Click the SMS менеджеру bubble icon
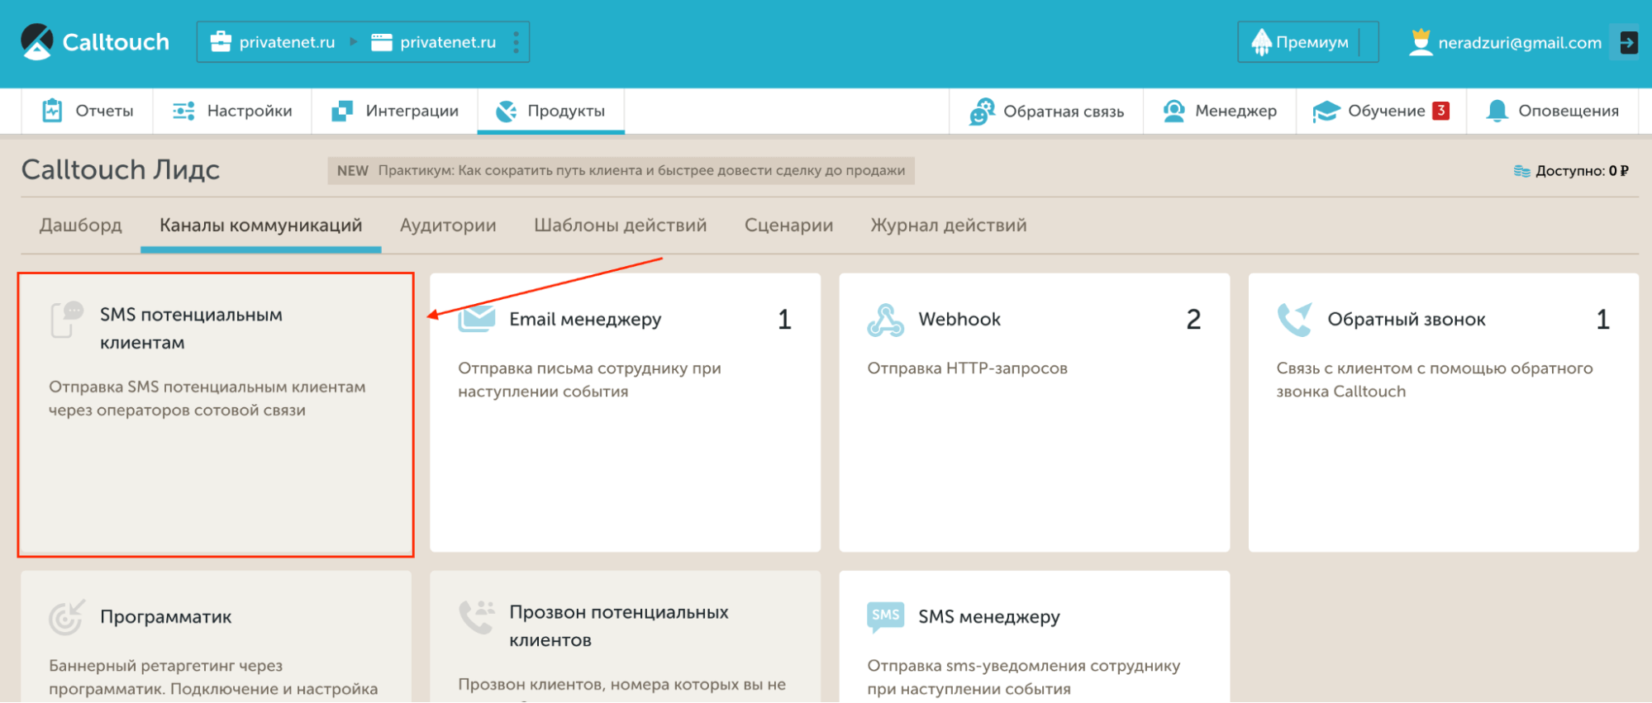 [885, 616]
